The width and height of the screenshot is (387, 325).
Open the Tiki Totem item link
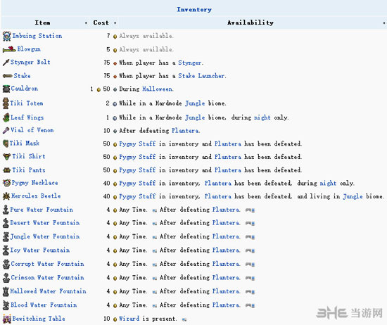click(27, 103)
